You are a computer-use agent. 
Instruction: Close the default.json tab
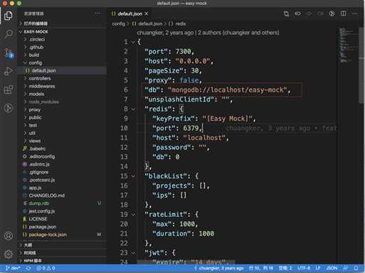click(147, 14)
